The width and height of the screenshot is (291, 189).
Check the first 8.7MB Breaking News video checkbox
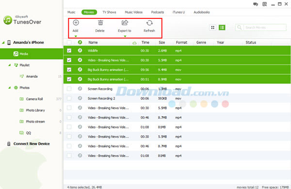click(x=69, y=117)
